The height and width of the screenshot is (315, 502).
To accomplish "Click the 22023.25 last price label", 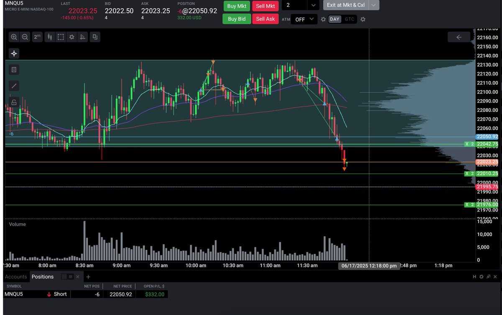I will click(487, 162).
